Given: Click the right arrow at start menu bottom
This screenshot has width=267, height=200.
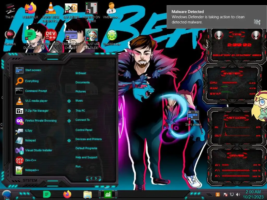Looking at the screenshot, I should point(96,178).
